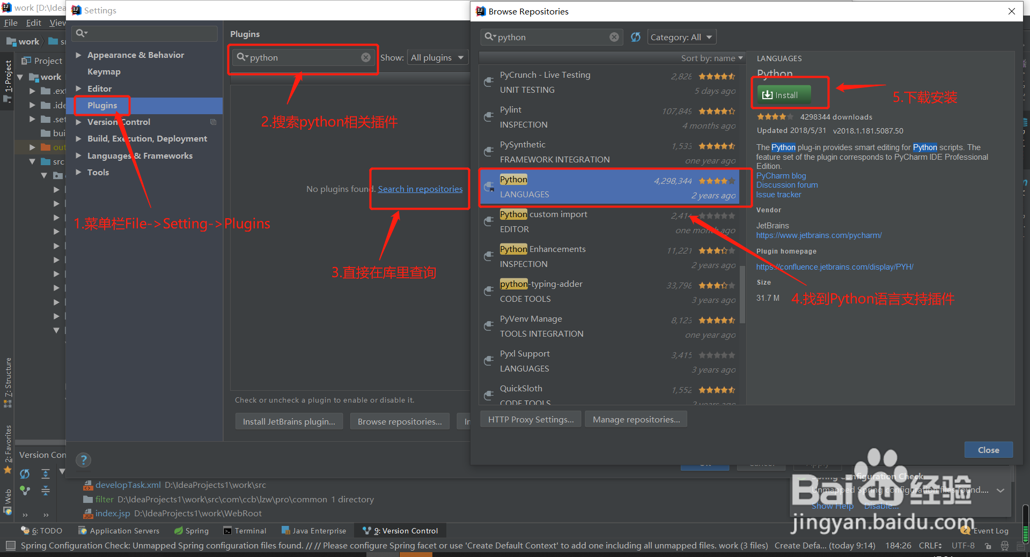Open the Project side tool window

[x=8, y=80]
